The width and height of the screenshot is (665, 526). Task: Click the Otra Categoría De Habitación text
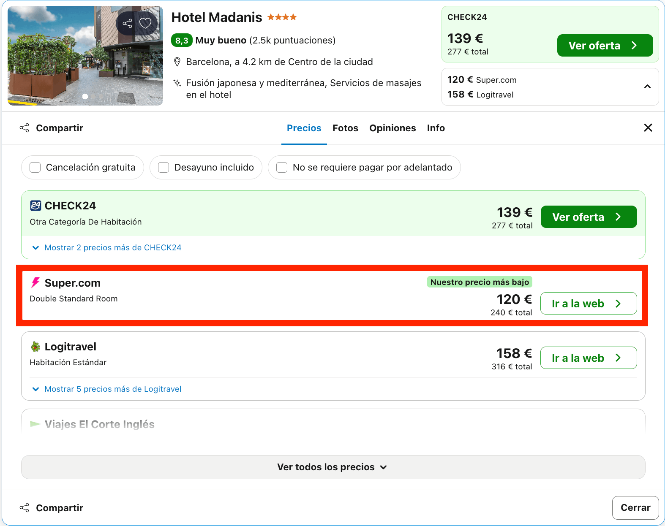pyautogui.click(x=86, y=222)
